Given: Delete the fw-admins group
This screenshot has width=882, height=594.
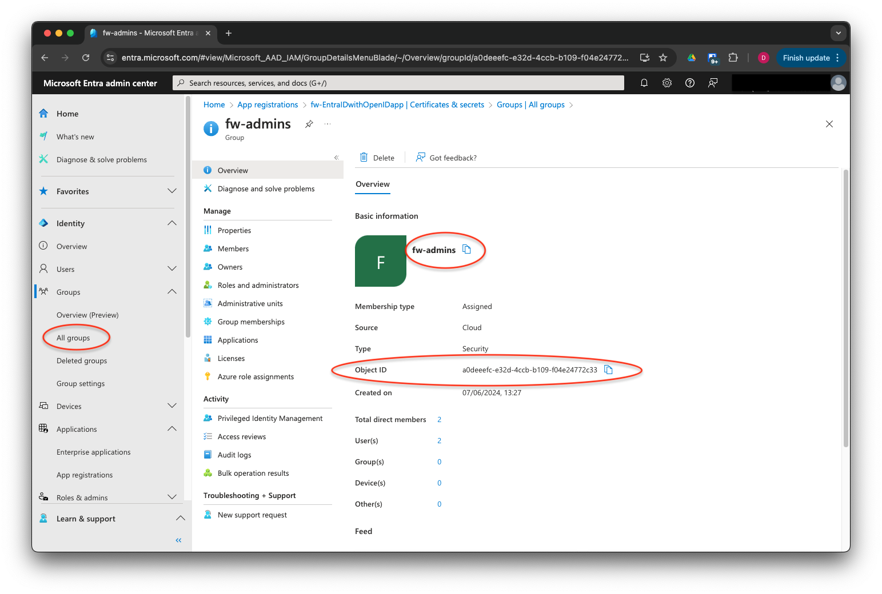Looking at the screenshot, I should click(377, 158).
